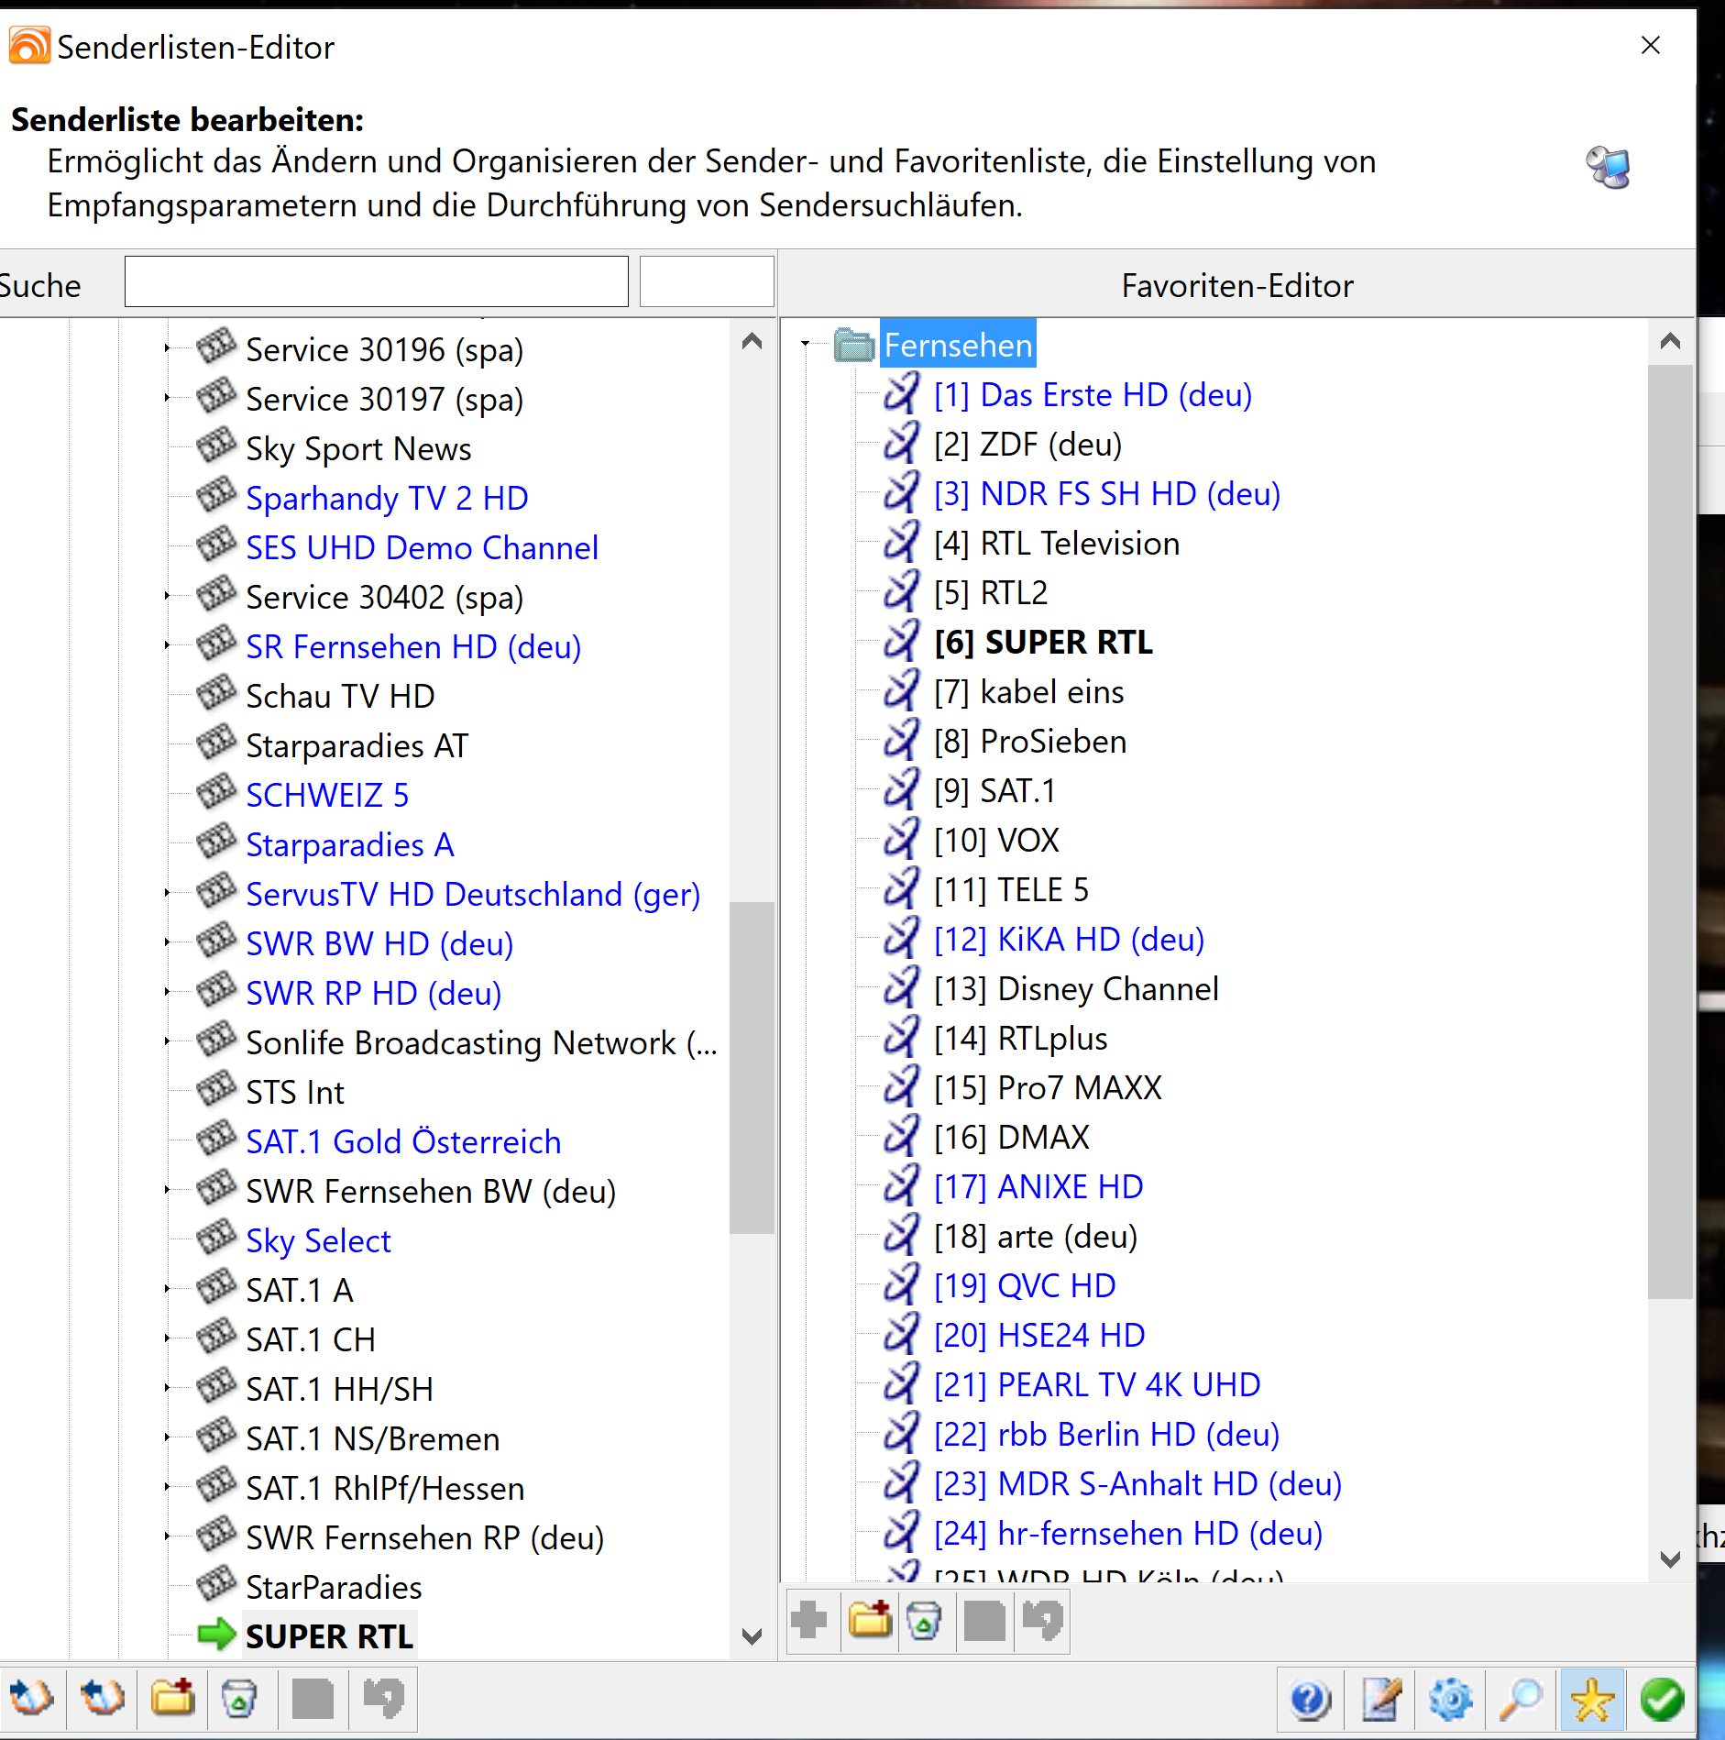Image resolution: width=1725 pixels, height=1740 pixels.
Task: Select Sparhandy TV 2 HD in channel list
Action: (387, 498)
